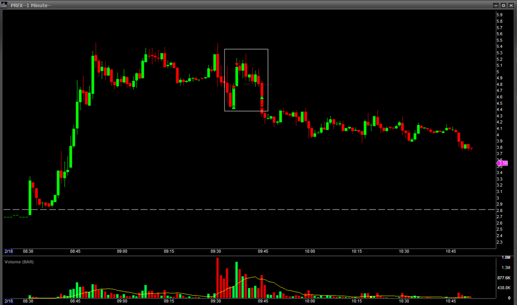Click the 4.7 price axis label

[499, 91]
